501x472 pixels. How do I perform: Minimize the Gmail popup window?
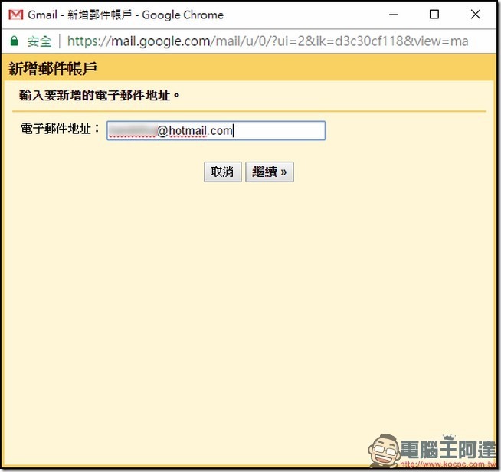394,15
